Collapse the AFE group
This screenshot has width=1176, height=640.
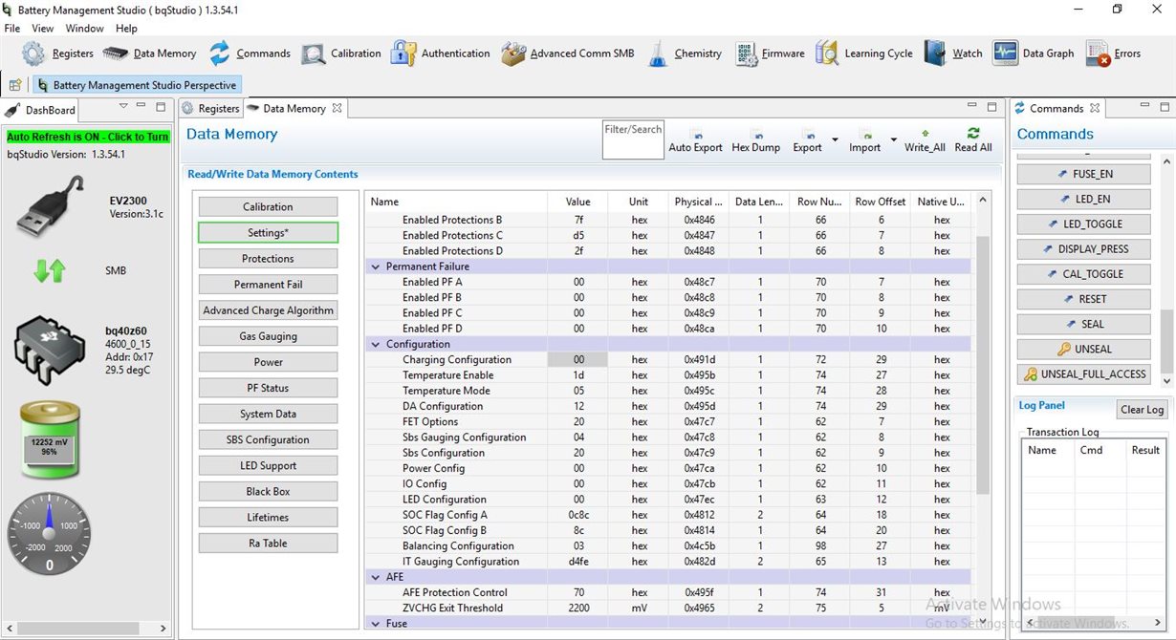(x=374, y=577)
